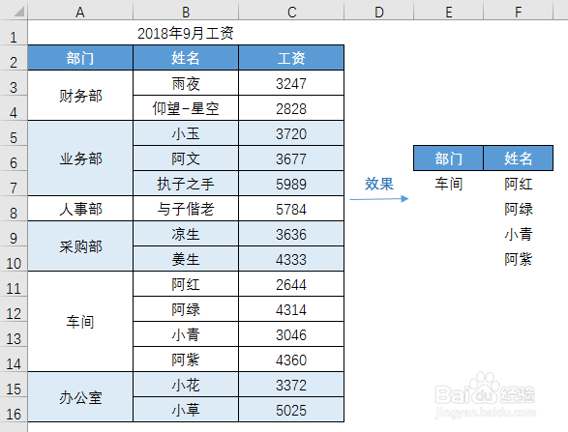This screenshot has width=568, height=432.
Task: Select row 8 header
Action: 14,209
